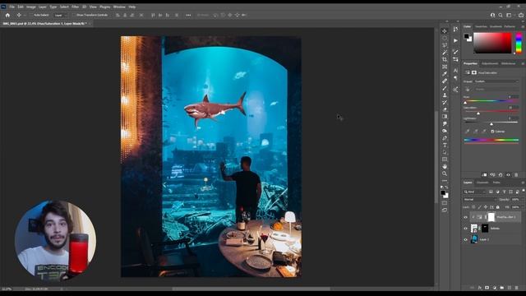Select the Horizontal Type tool
The width and height of the screenshot is (526, 296).
coord(445,145)
